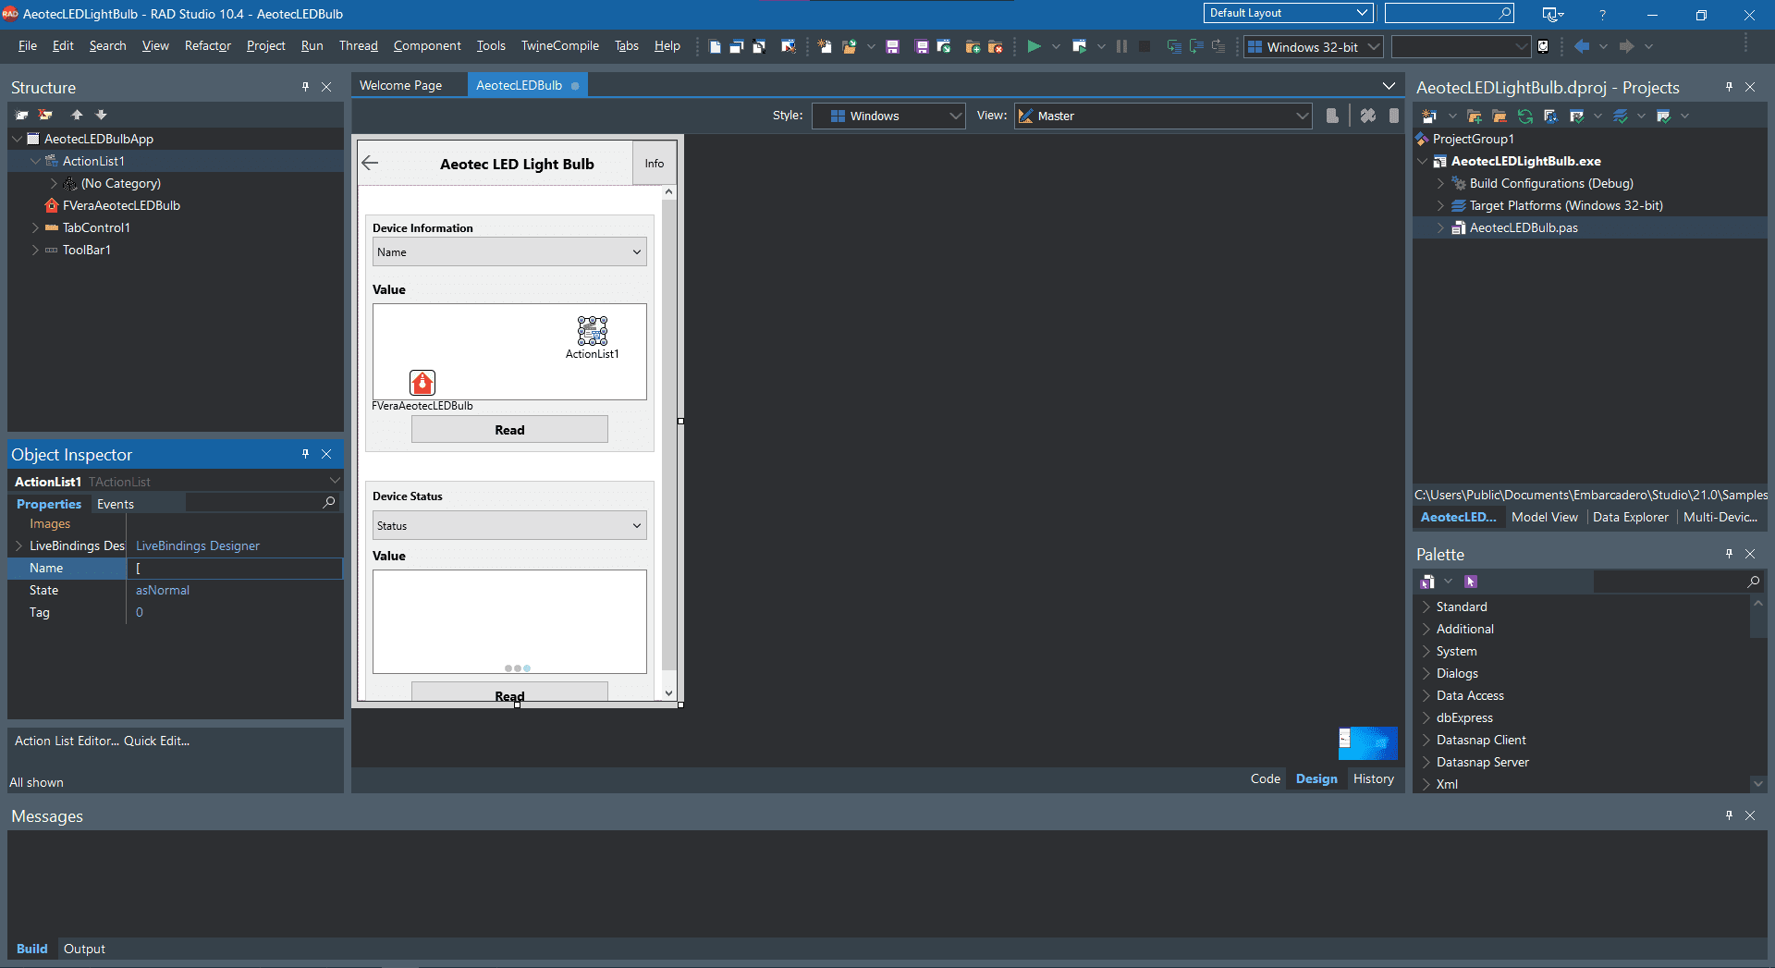Click the Forward navigation arrow in toolbar
The width and height of the screenshot is (1775, 968).
click(1627, 46)
